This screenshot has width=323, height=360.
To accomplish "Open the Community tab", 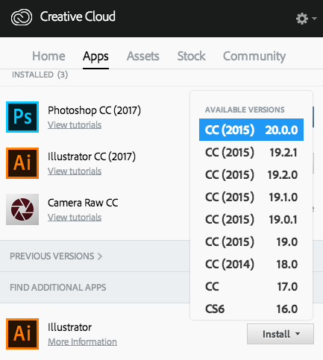I will [254, 57].
